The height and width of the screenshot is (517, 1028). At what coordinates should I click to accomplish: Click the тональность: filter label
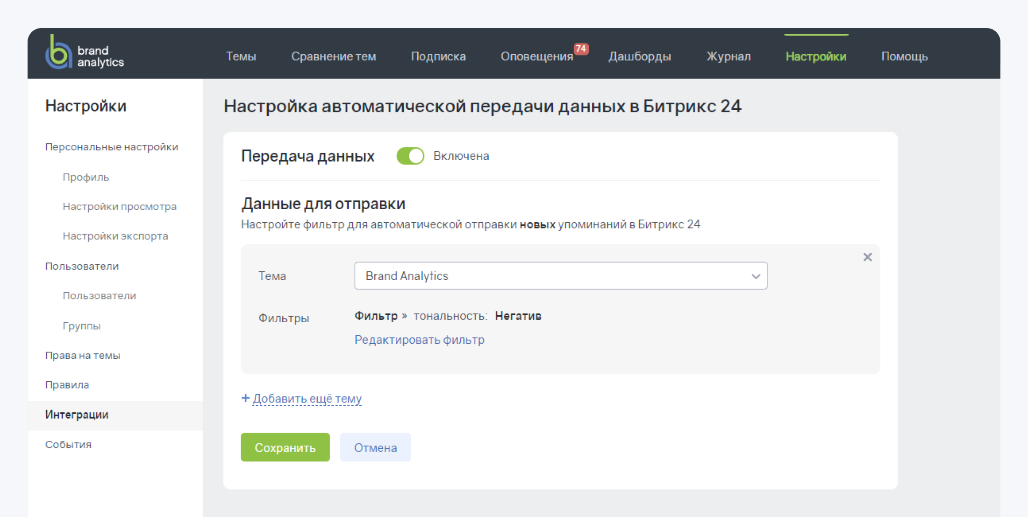(450, 316)
